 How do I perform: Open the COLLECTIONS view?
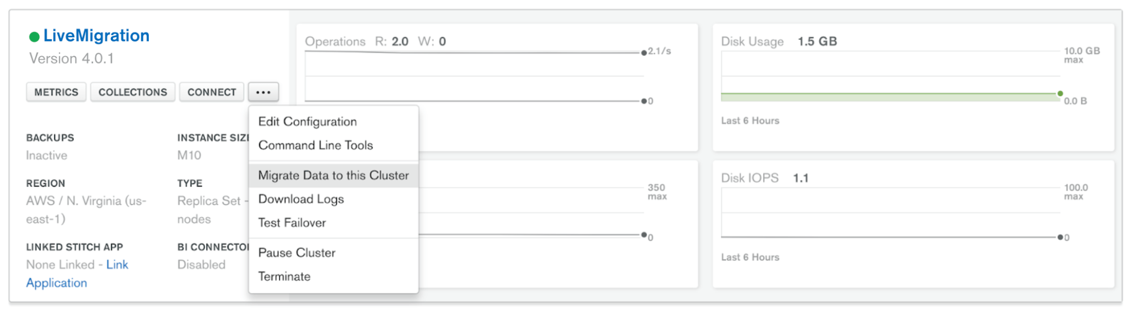coord(133,92)
